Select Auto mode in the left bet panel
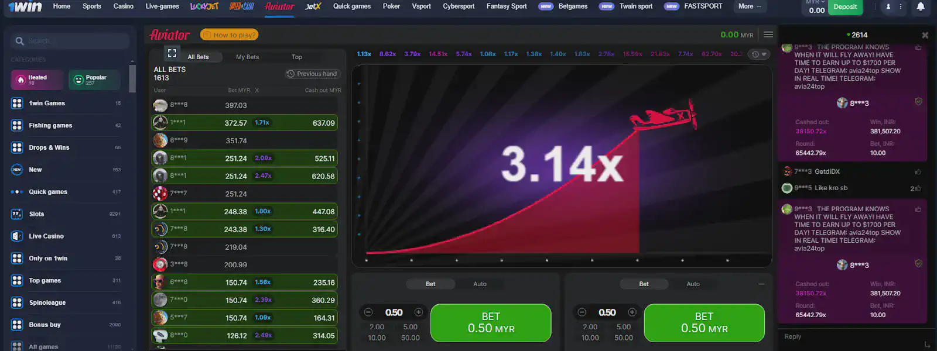 pyautogui.click(x=480, y=284)
